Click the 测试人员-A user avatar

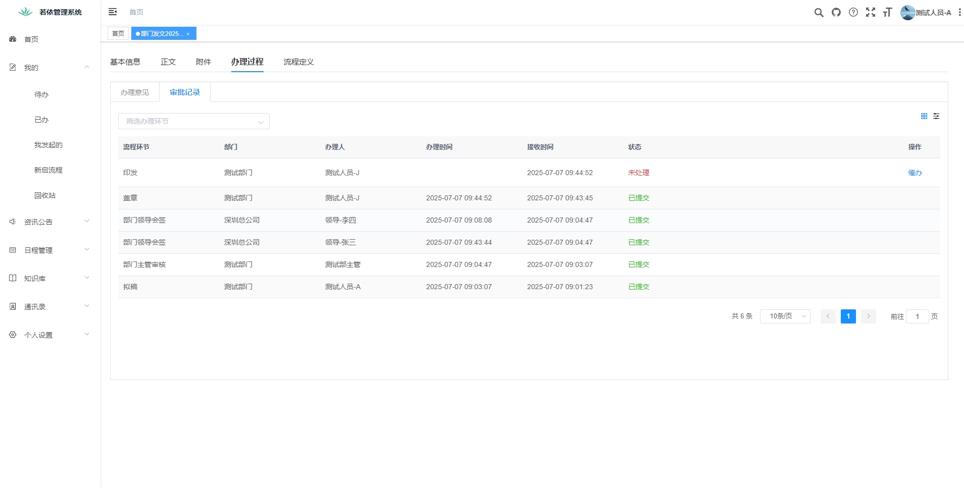pyautogui.click(x=907, y=12)
